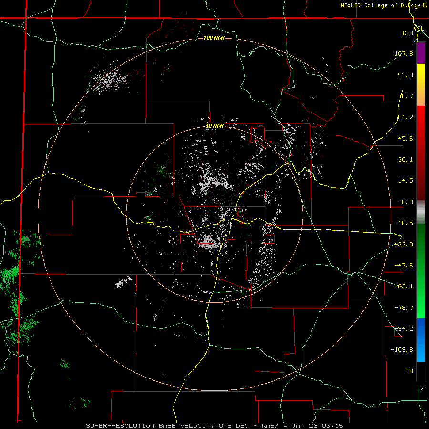
Task: Click the 50 NMI range ring label
Action: pyautogui.click(x=214, y=126)
